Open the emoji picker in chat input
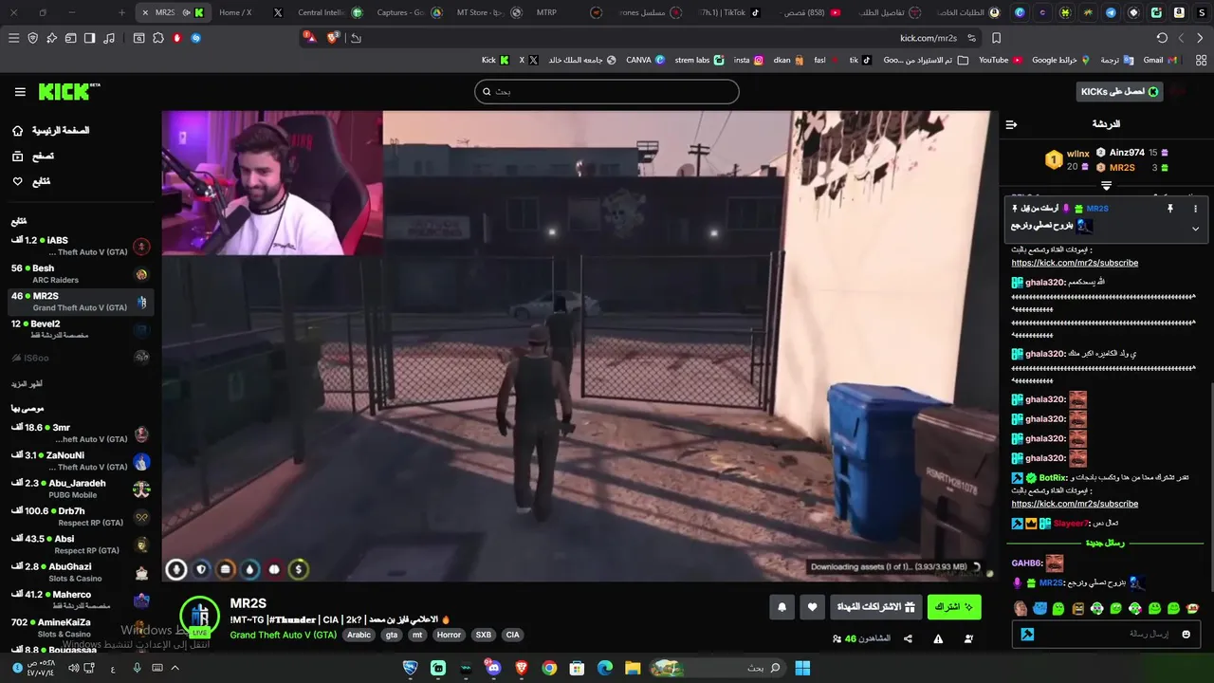The width and height of the screenshot is (1214, 683). coord(1186,634)
